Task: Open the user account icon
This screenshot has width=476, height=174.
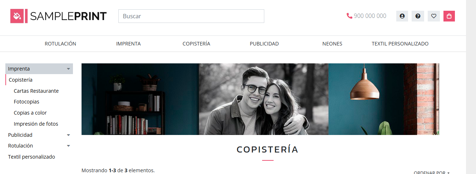Action: [402, 16]
